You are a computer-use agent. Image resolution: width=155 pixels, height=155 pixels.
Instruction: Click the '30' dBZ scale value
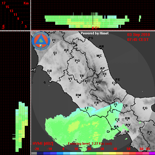(x=102, y=149)
